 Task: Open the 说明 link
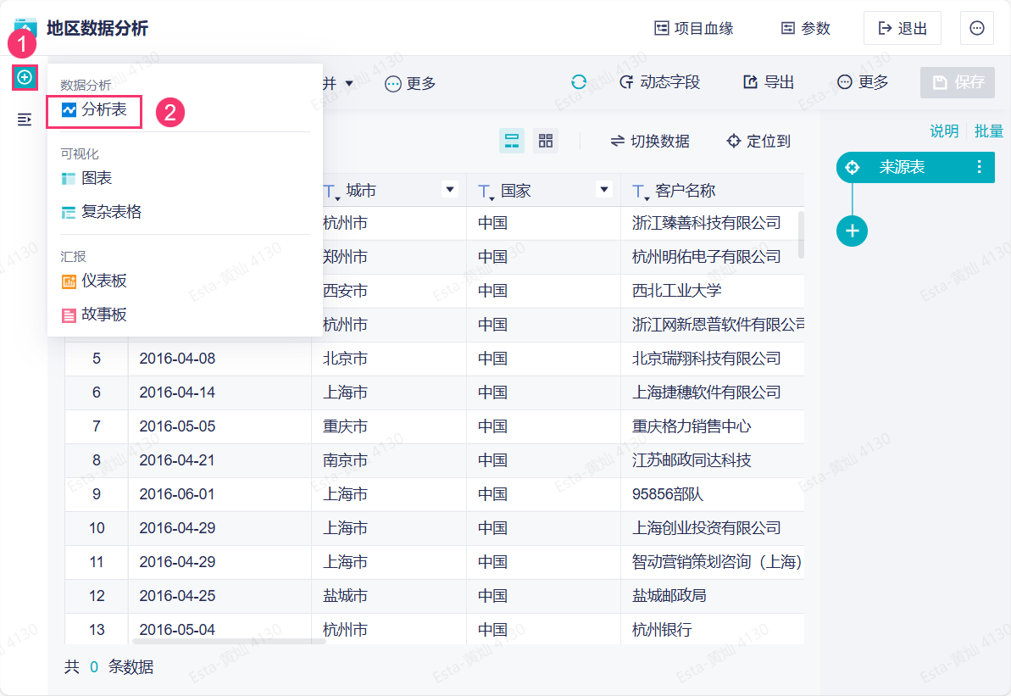tap(944, 131)
